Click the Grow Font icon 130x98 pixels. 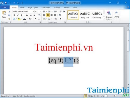[x=36, y=19]
